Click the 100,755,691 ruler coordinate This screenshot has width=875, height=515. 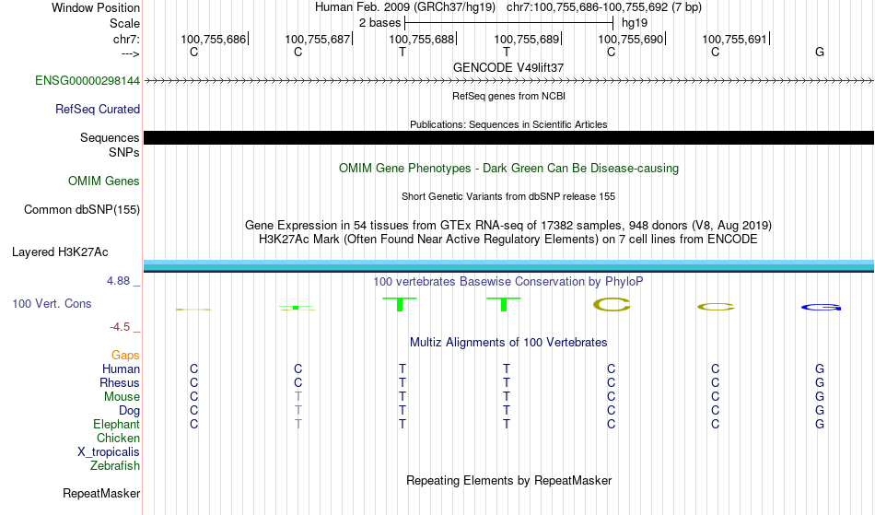click(734, 39)
